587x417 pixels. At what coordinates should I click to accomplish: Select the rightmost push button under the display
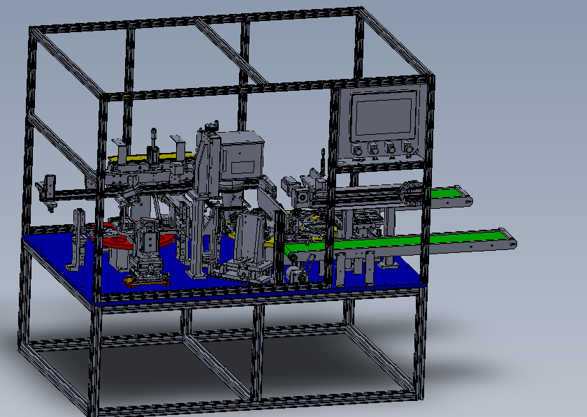(407, 147)
